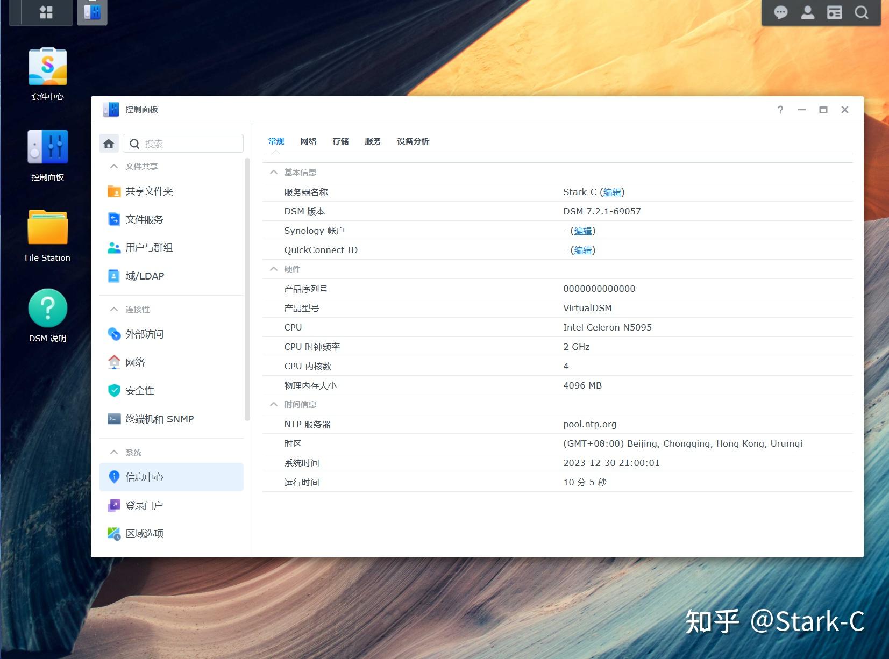Click the control panel home button
Screen dimensions: 889x659
tap(109, 143)
